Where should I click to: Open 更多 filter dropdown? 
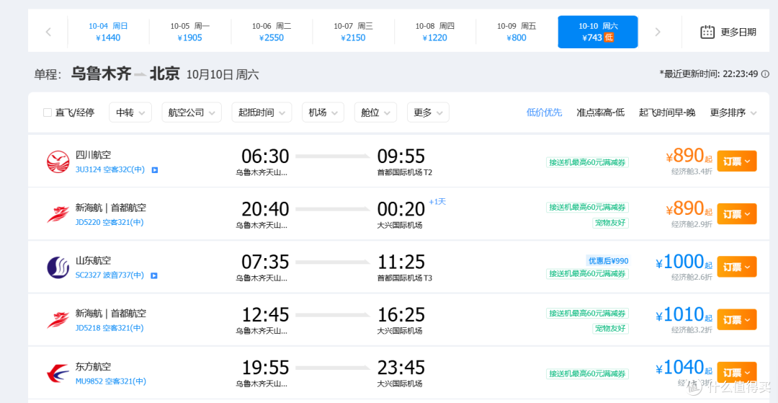point(428,112)
